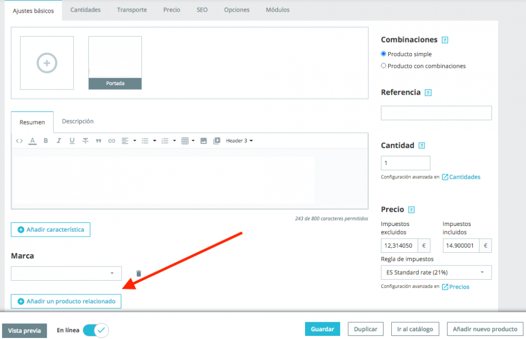Expand the table dropdown arrow
Viewport: 526px width, 339px height.
click(x=193, y=141)
